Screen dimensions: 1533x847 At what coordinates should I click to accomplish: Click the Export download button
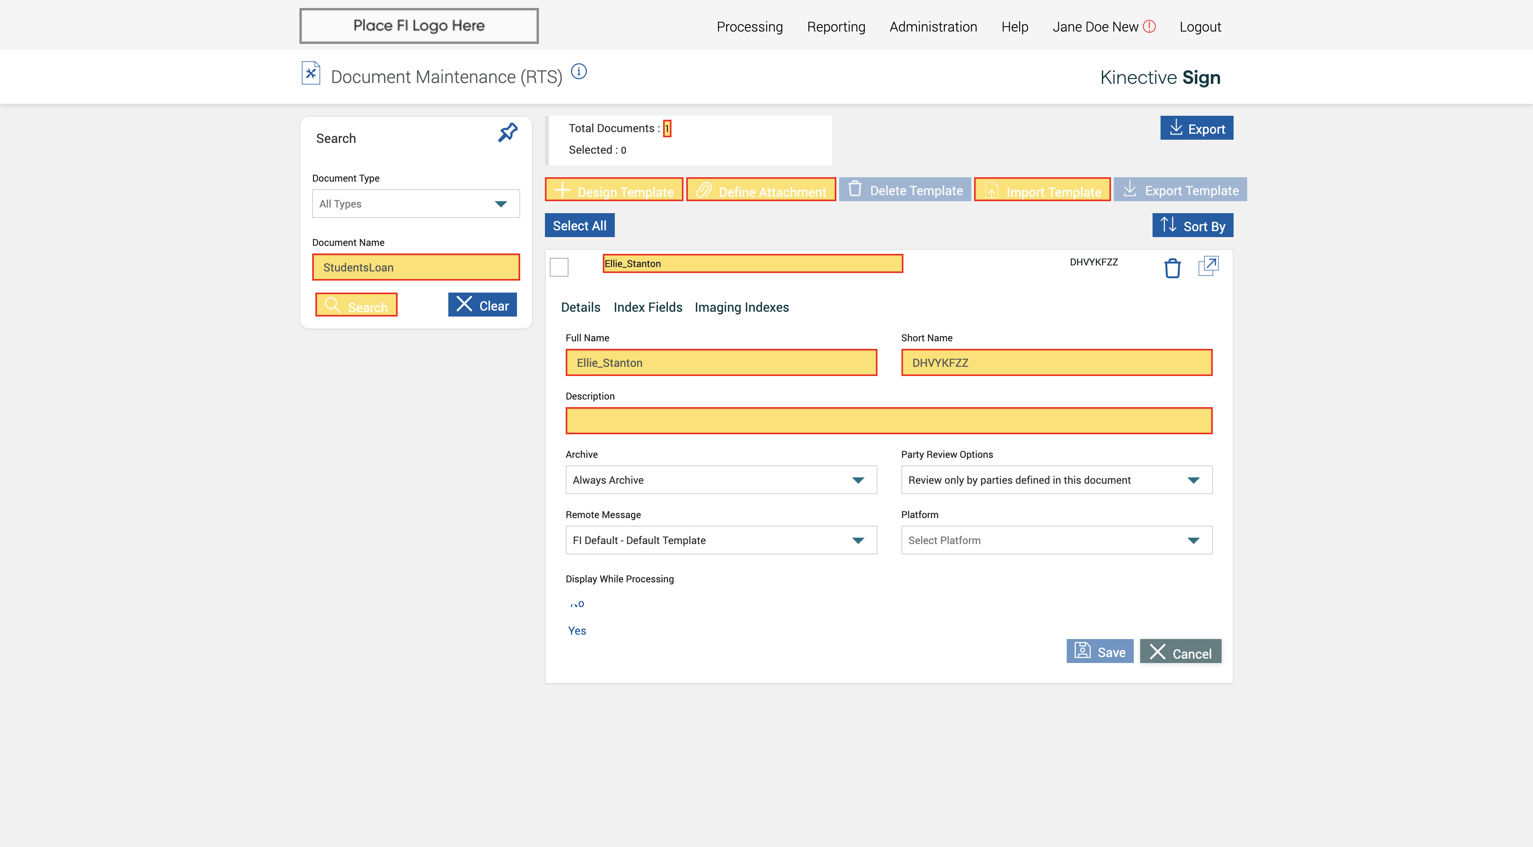(x=1196, y=129)
